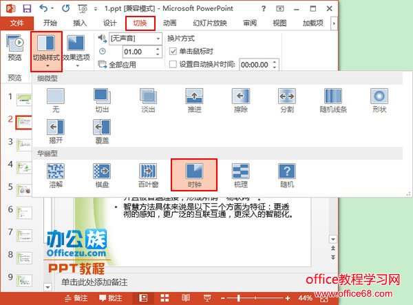Increase the duration with spinner up arrow
The height and width of the screenshot is (305, 413).
pyautogui.click(x=158, y=49)
